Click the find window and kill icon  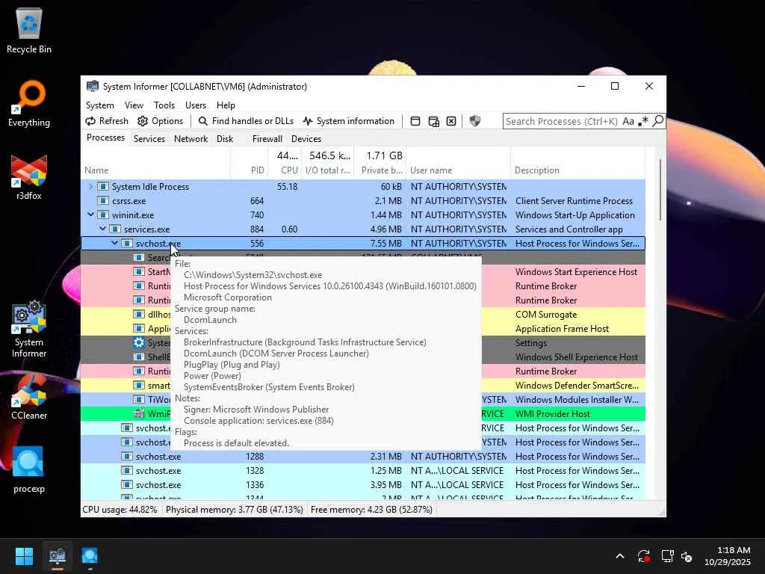tap(451, 121)
